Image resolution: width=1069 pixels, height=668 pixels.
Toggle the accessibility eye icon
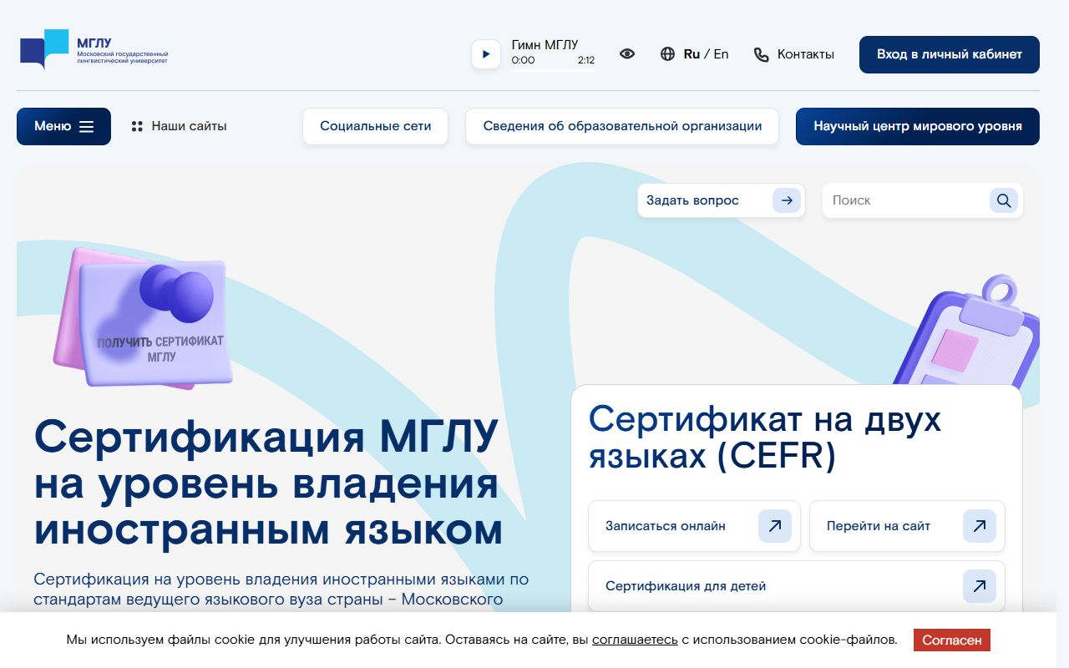627,53
